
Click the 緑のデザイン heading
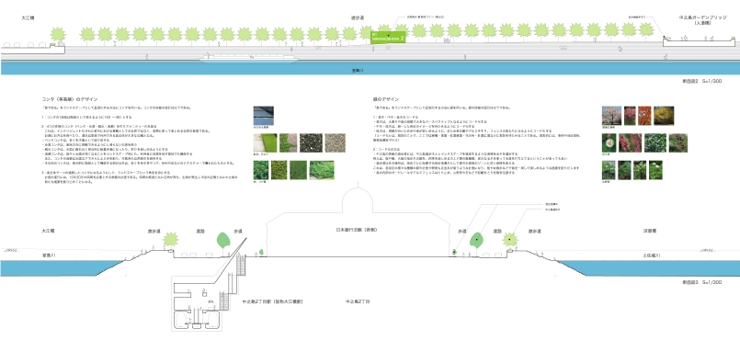click(385, 99)
